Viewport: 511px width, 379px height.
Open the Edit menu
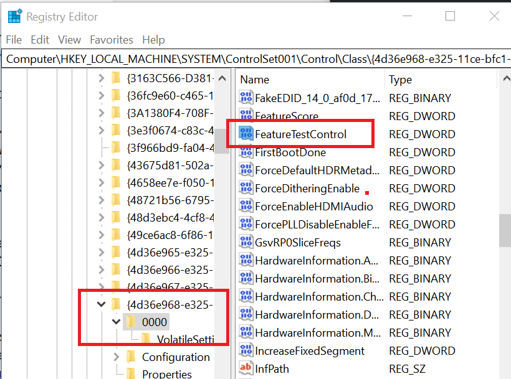40,40
